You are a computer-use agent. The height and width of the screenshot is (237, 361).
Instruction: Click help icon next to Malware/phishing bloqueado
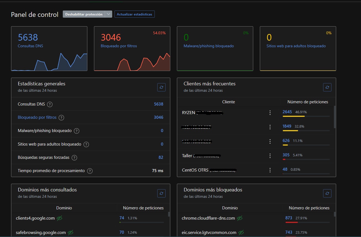coord(77,131)
